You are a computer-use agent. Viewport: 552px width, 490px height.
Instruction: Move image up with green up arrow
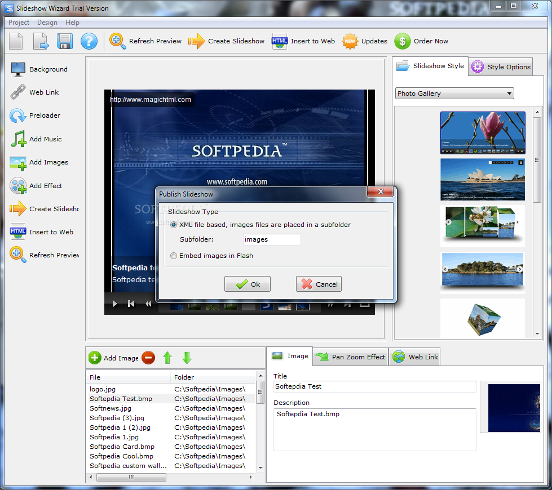tap(167, 358)
